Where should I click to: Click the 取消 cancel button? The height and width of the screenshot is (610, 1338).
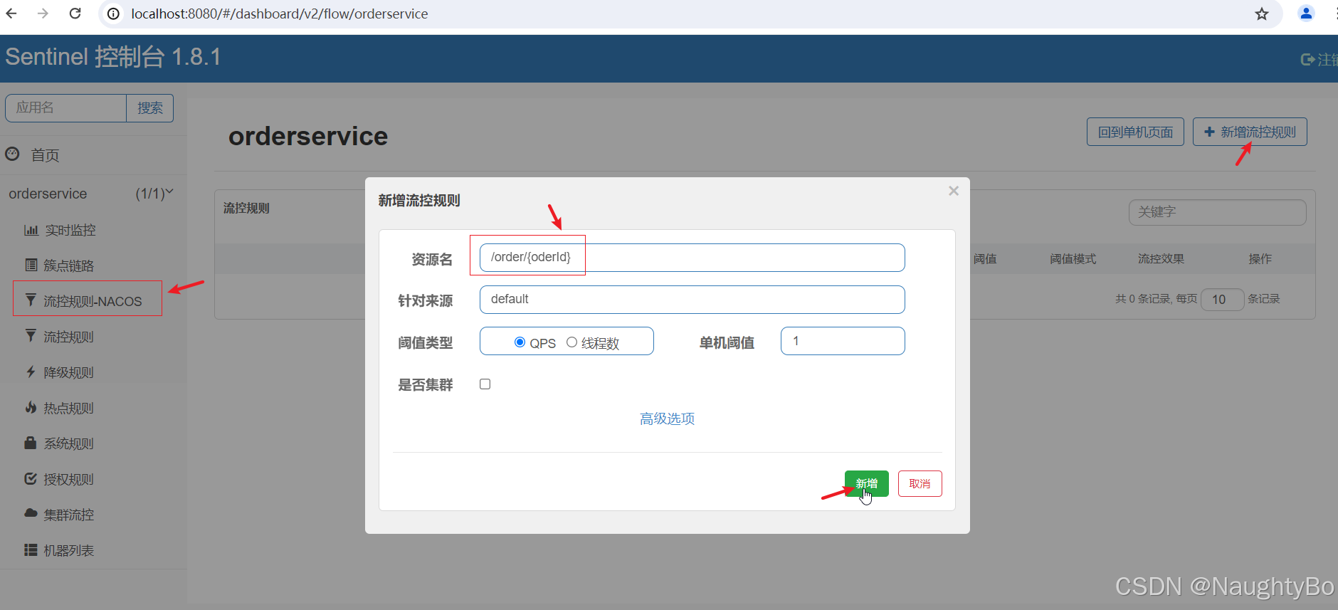pyautogui.click(x=920, y=484)
